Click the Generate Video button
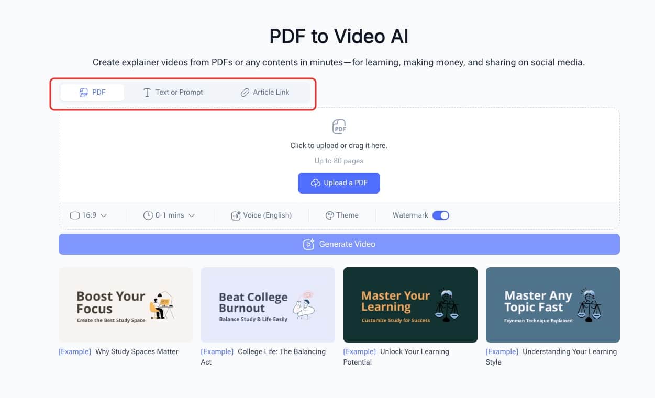Screen dimensions: 655x398 point(339,244)
